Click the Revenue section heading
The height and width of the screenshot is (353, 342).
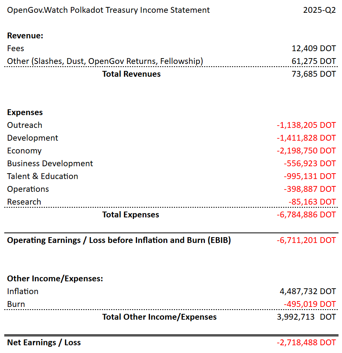[x=25, y=36]
